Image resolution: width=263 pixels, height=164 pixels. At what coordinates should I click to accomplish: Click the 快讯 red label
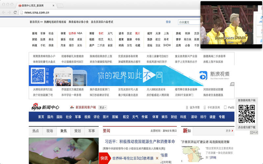tap(104, 158)
